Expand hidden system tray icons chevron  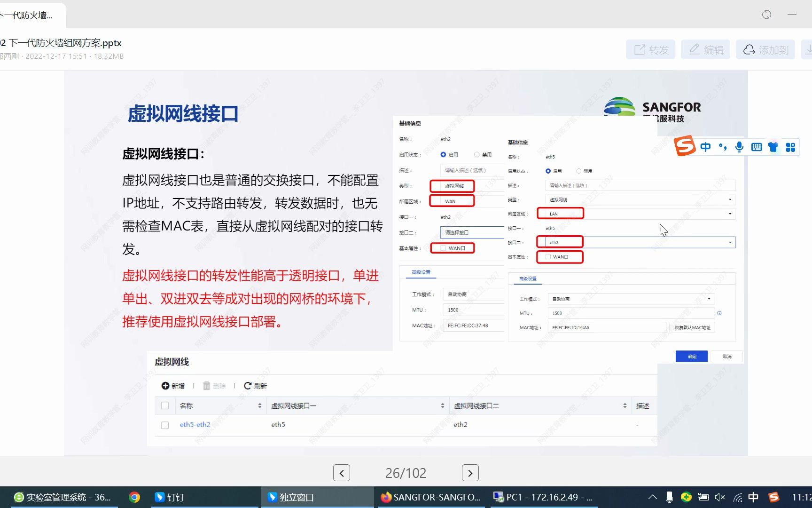pyautogui.click(x=653, y=497)
